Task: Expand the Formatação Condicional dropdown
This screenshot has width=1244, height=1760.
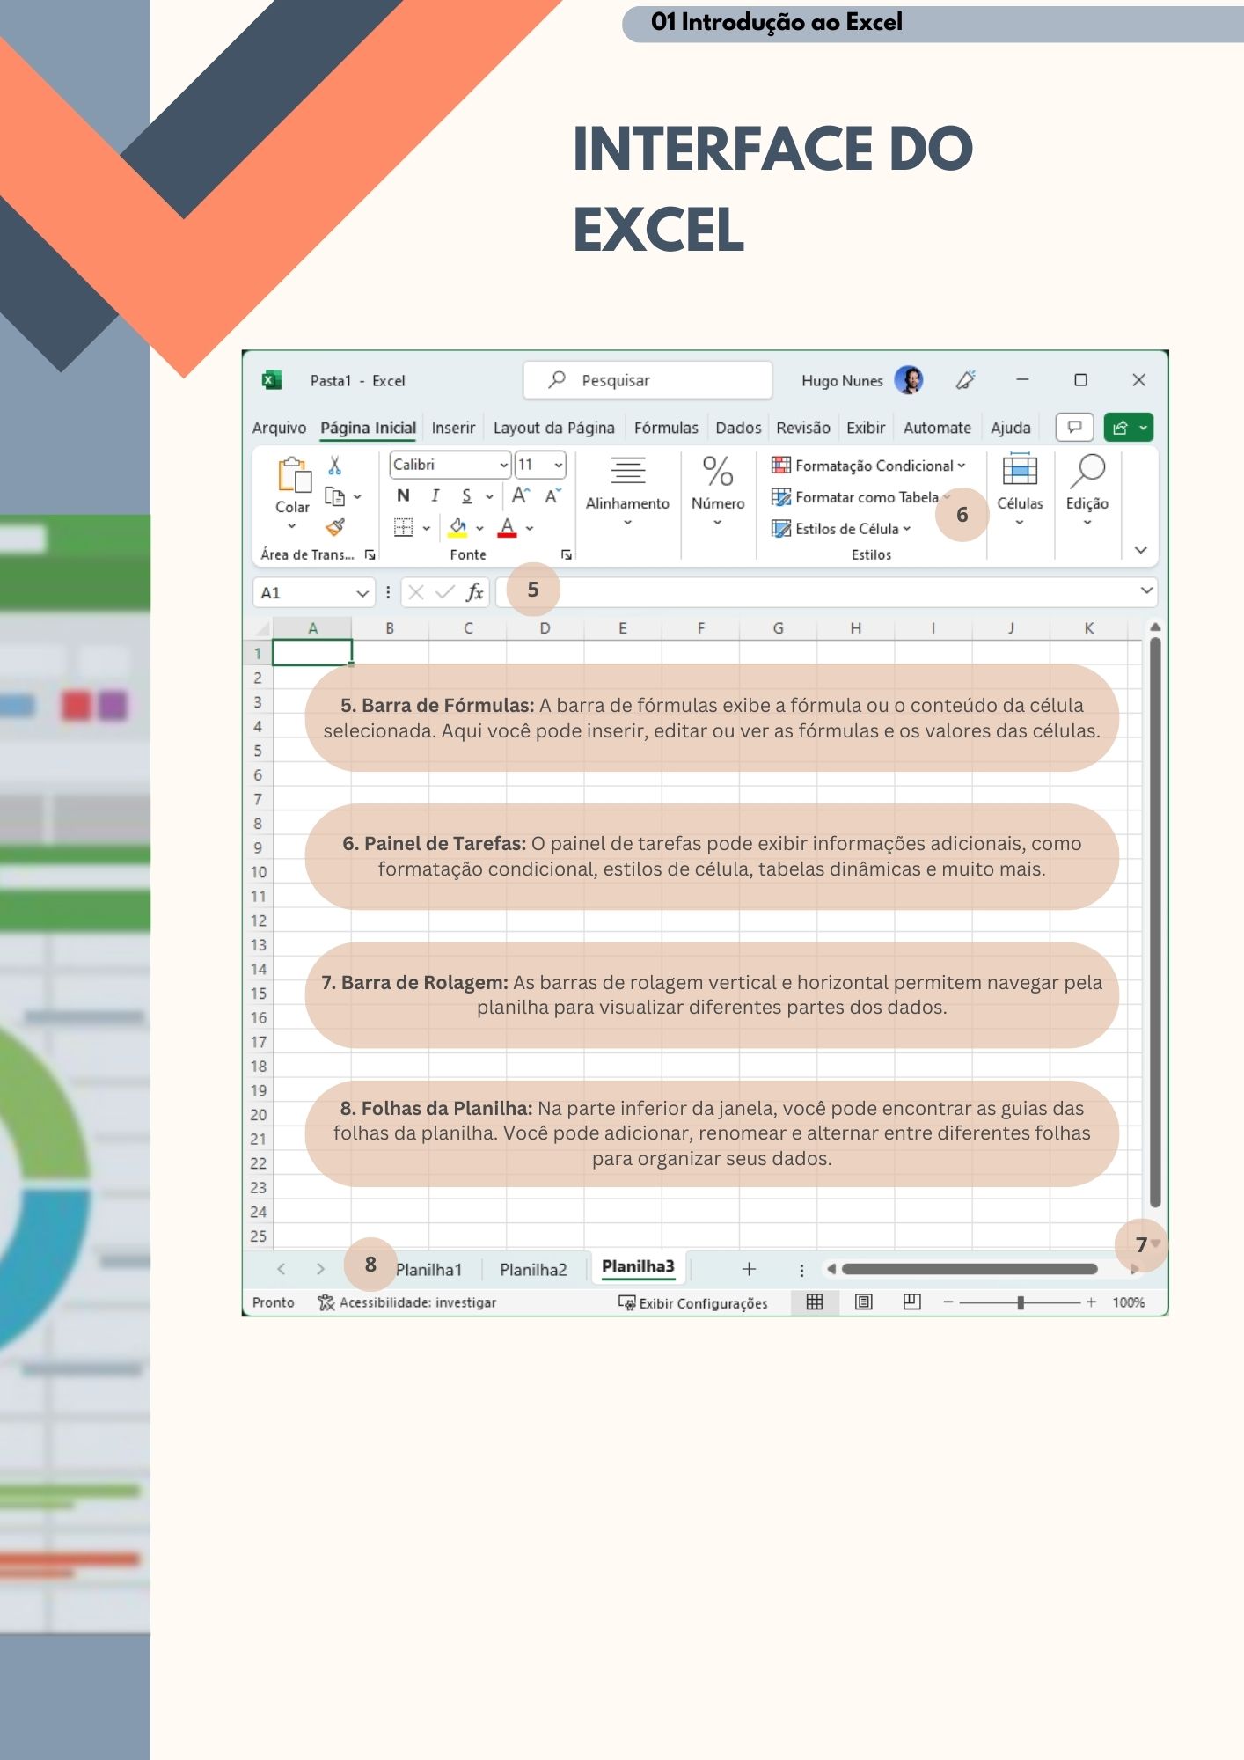Action: click(x=868, y=466)
